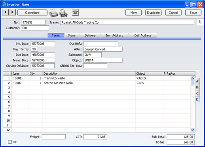Click the Object field UNITA

coord(103,60)
